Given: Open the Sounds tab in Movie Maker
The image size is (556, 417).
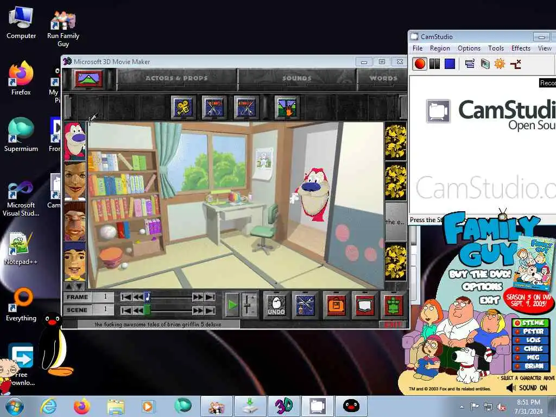Looking at the screenshot, I should click(x=297, y=78).
